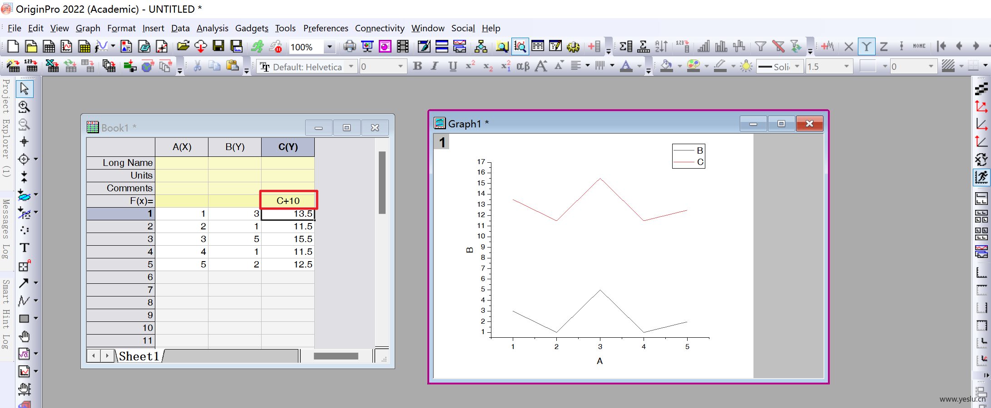Toggle Greek alpha-beta text formatting

(523, 67)
